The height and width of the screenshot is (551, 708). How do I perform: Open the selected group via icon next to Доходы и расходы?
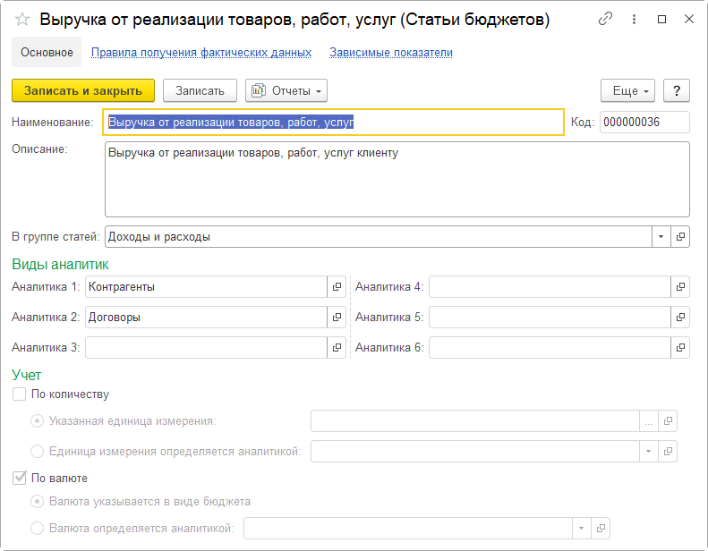coord(681,237)
